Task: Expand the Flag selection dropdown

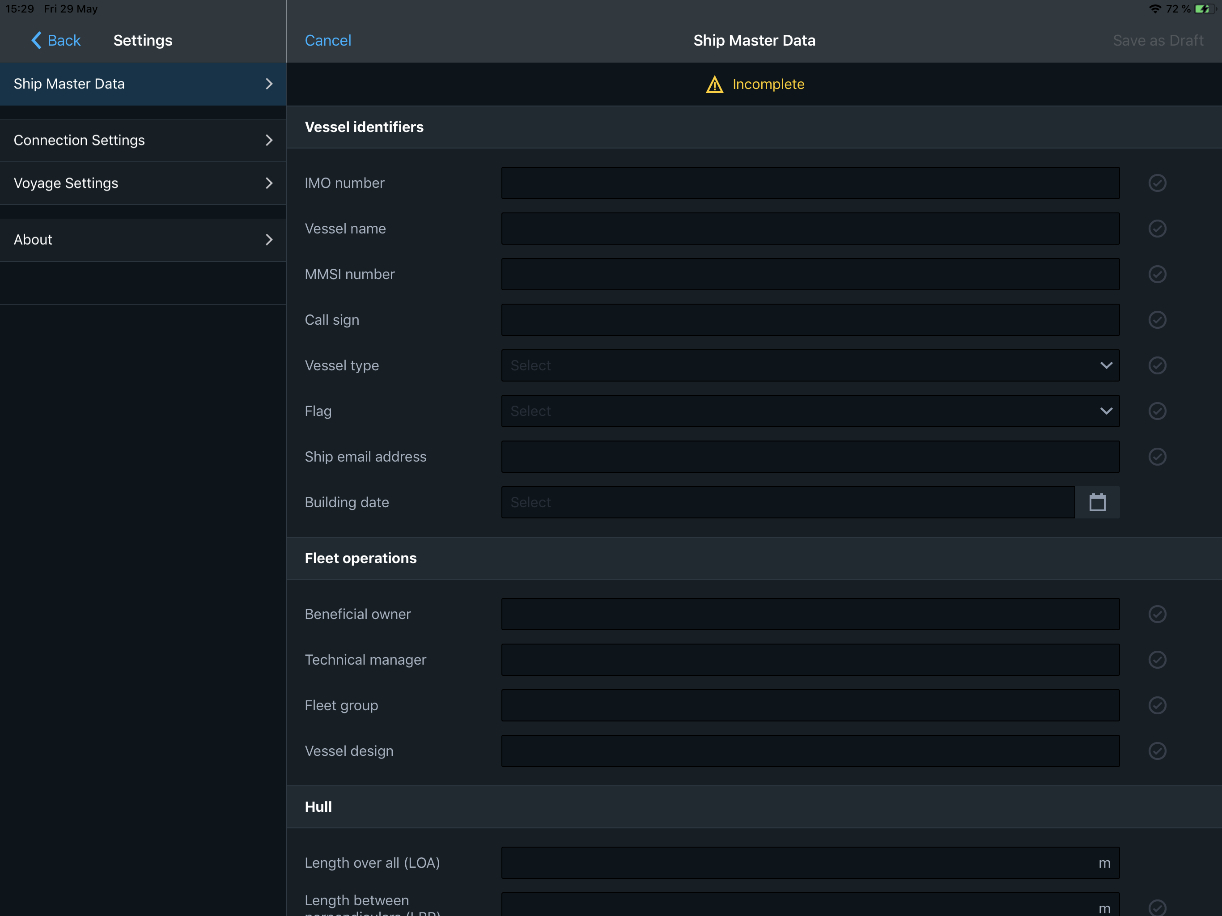Action: pyautogui.click(x=810, y=411)
